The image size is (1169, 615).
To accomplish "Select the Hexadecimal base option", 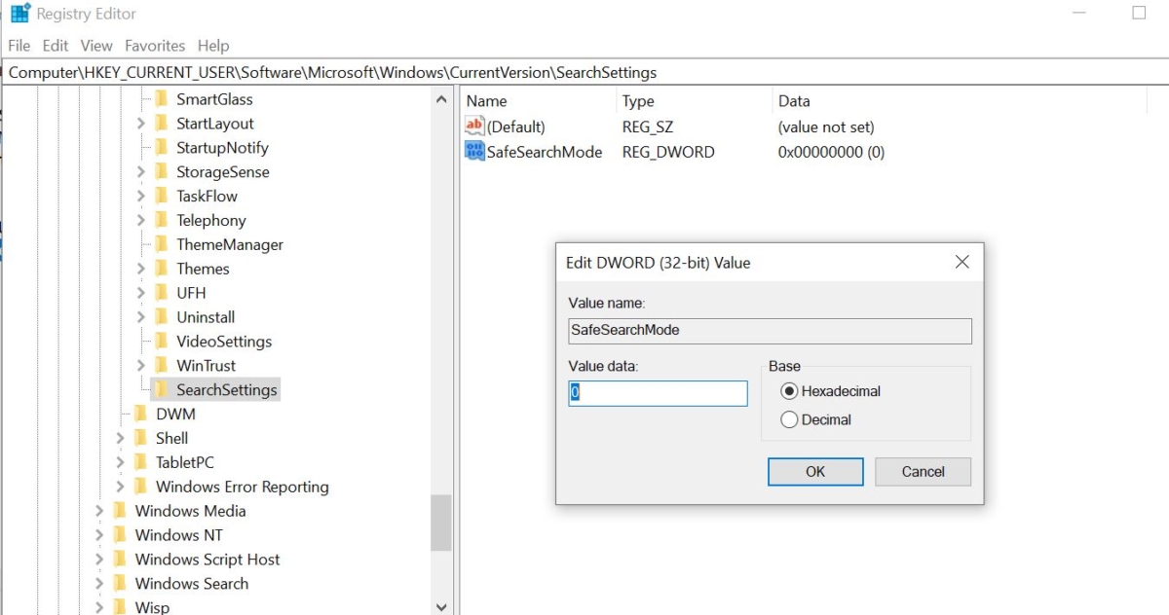I will tap(791, 390).
